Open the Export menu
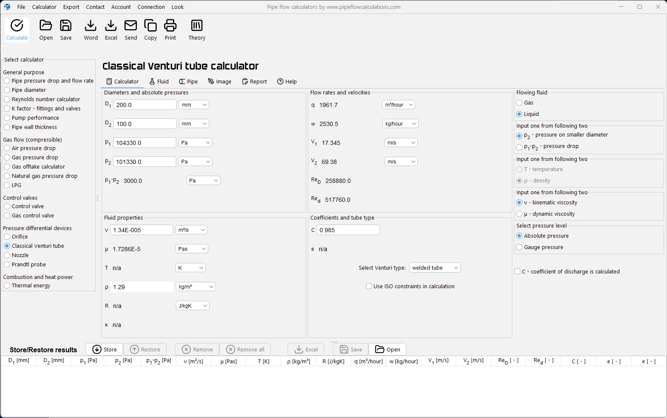Screen dimensions: 667x418 click(71, 7)
